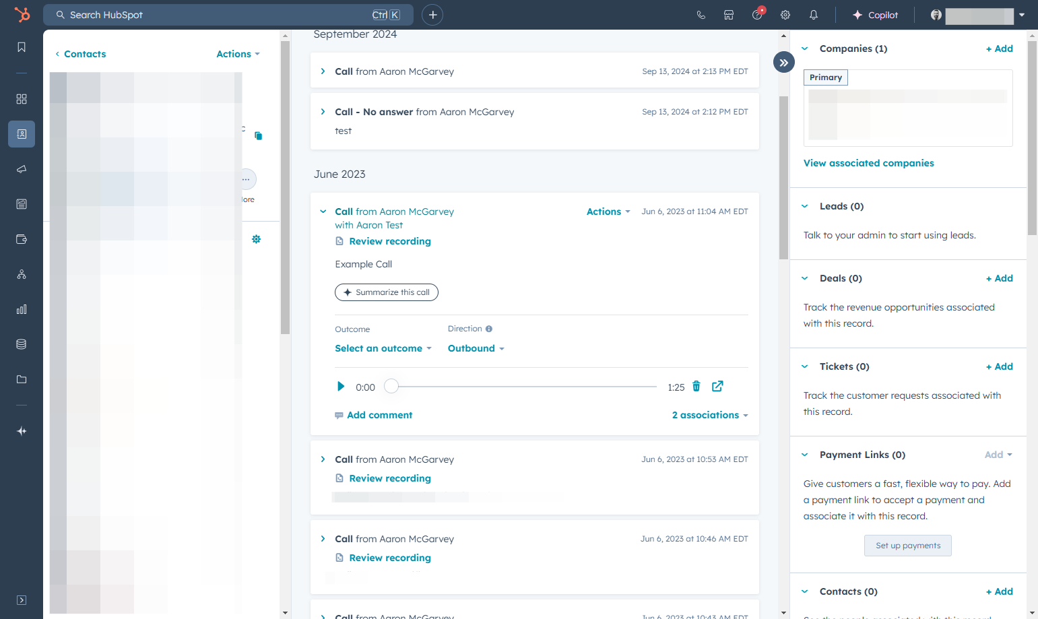Click Set up payments button
The width and height of the screenshot is (1038, 619).
(908, 546)
